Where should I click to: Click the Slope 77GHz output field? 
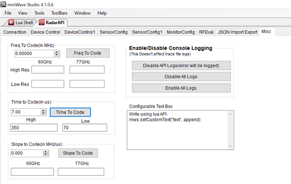[x=81, y=172]
